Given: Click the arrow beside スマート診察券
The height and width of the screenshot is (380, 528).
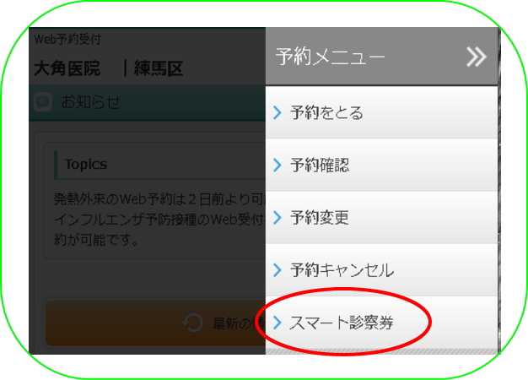Looking at the screenshot, I should [x=277, y=323].
